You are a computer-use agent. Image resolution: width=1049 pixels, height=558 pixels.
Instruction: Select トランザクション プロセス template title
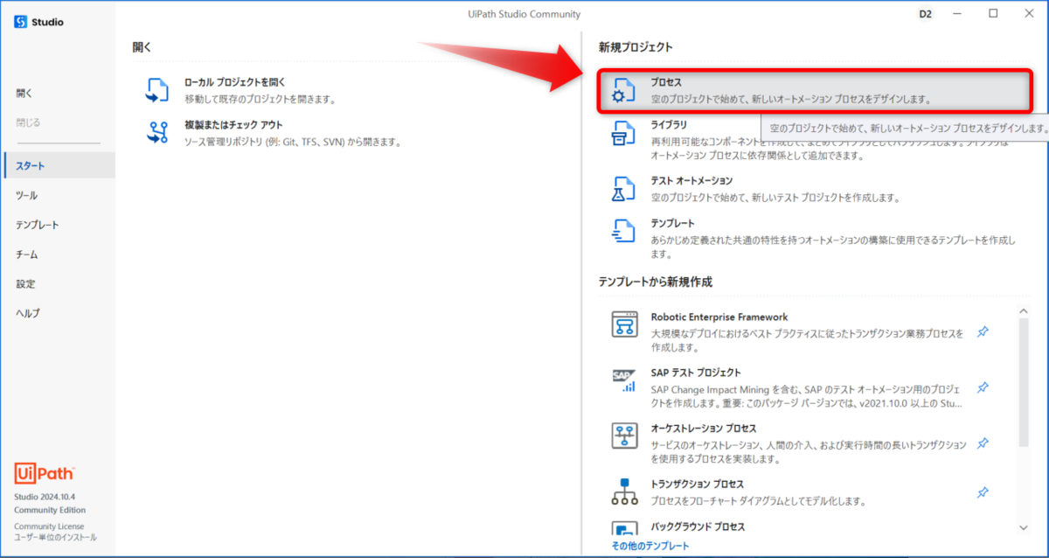(698, 484)
